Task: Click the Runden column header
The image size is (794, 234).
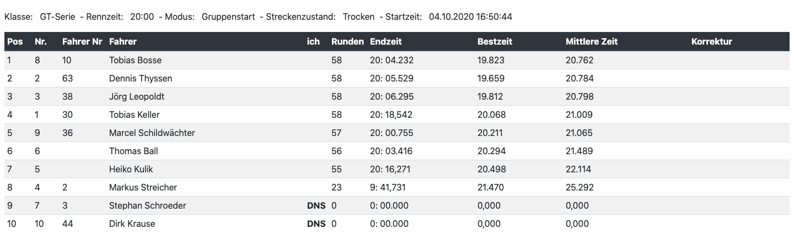Action: 347,41
